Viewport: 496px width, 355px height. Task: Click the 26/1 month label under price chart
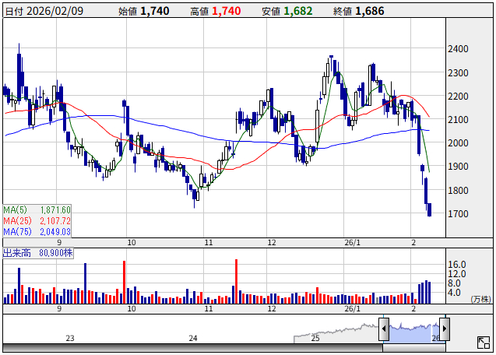tap(353, 243)
